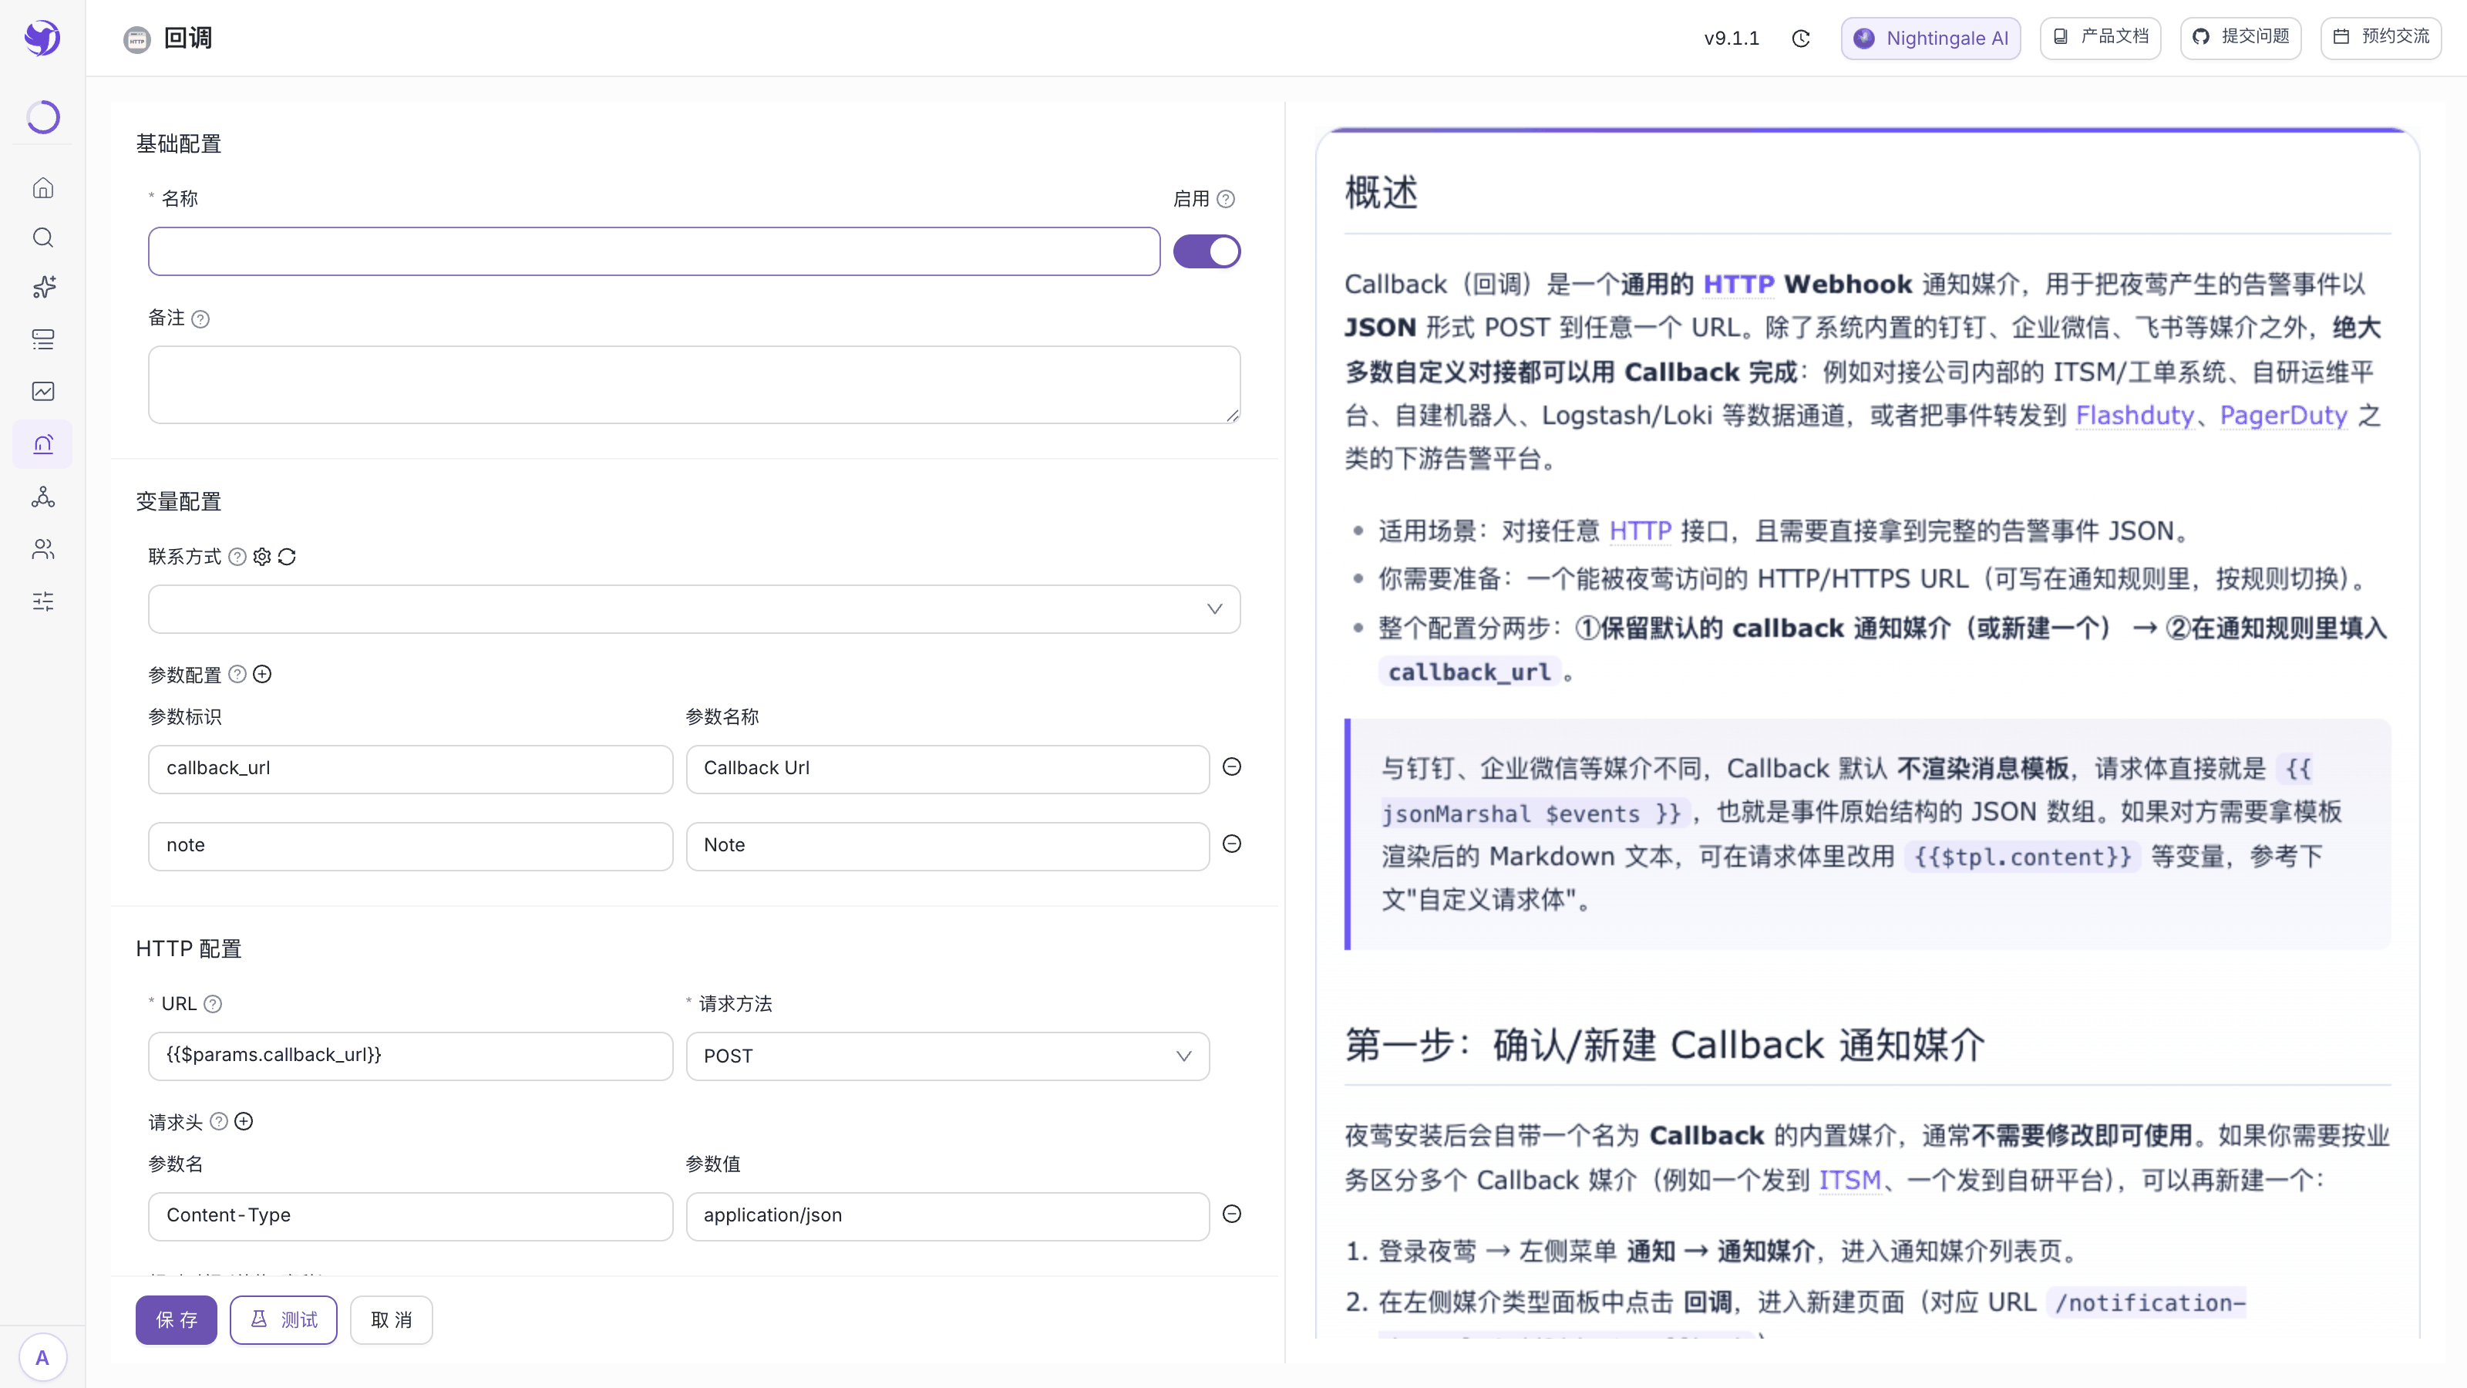
Task: Open the users sidebar icon
Action: click(43, 549)
